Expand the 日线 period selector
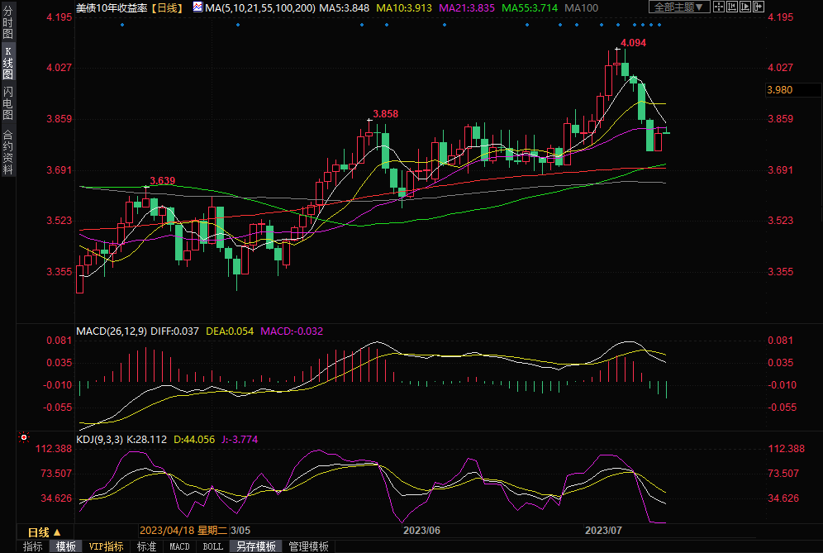 point(44,532)
